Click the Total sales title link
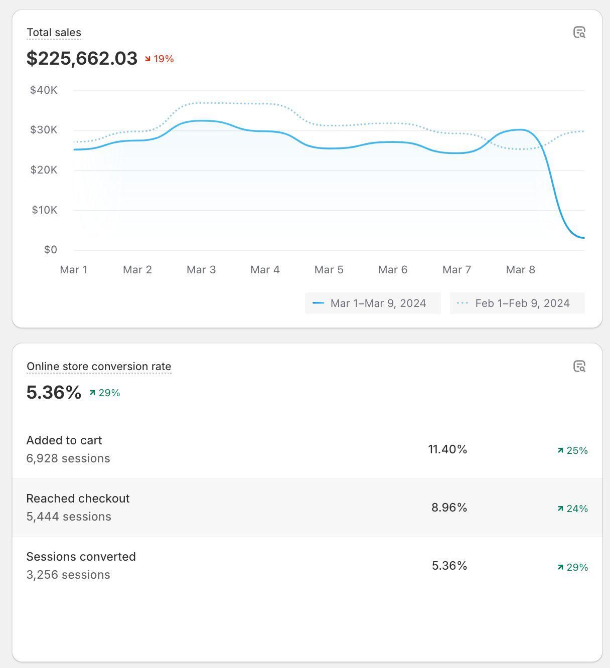The height and width of the screenshot is (668, 610). click(54, 33)
